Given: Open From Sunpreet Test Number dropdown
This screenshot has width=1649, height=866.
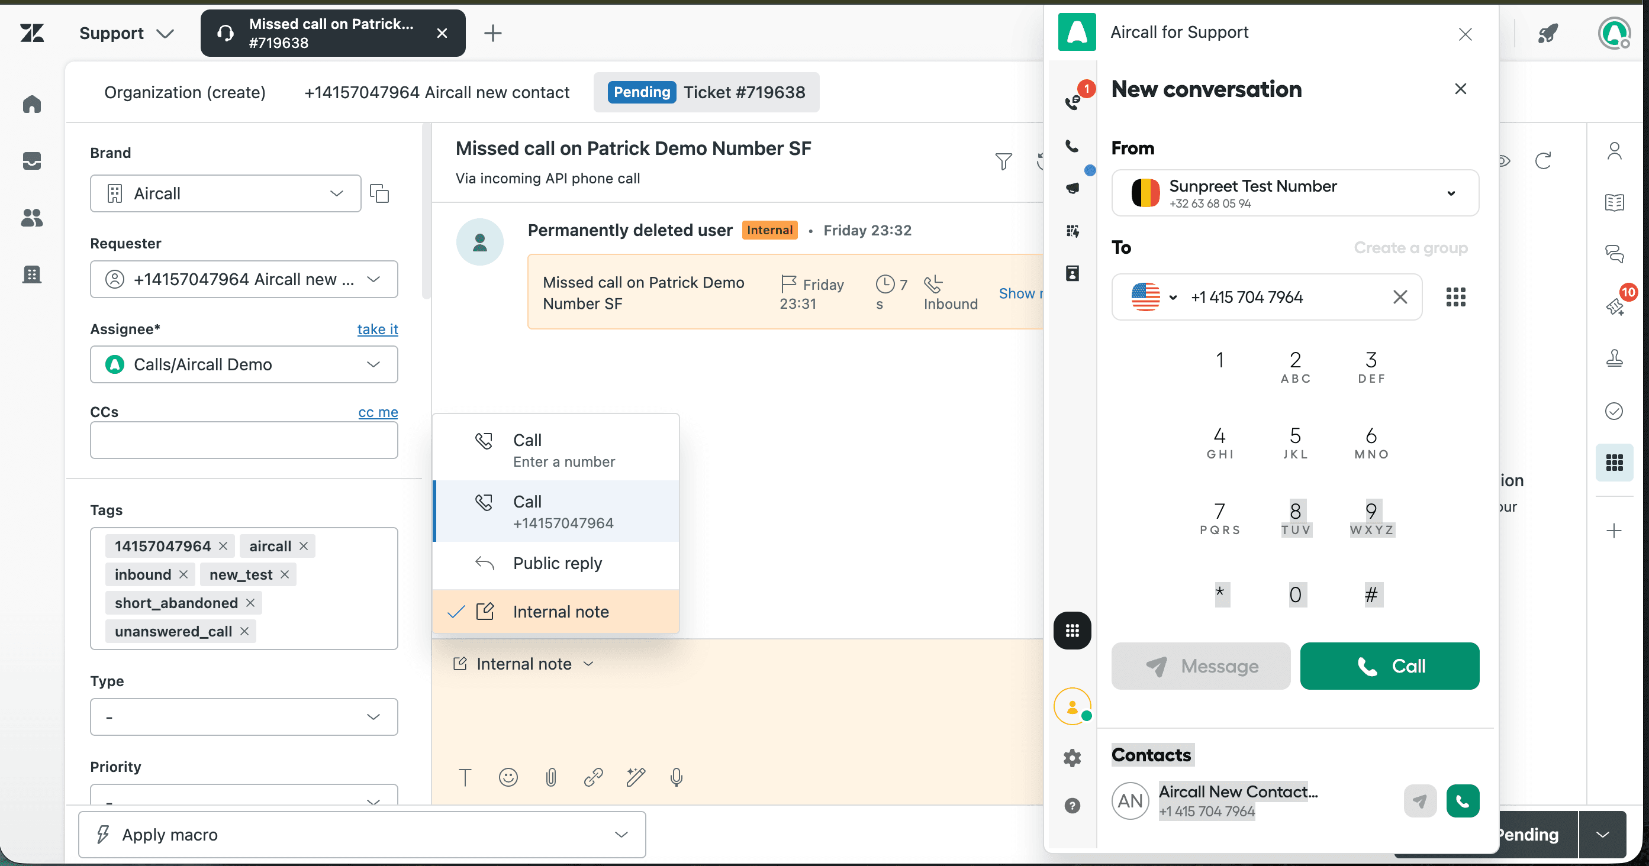Looking at the screenshot, I should click(1295, 193).
